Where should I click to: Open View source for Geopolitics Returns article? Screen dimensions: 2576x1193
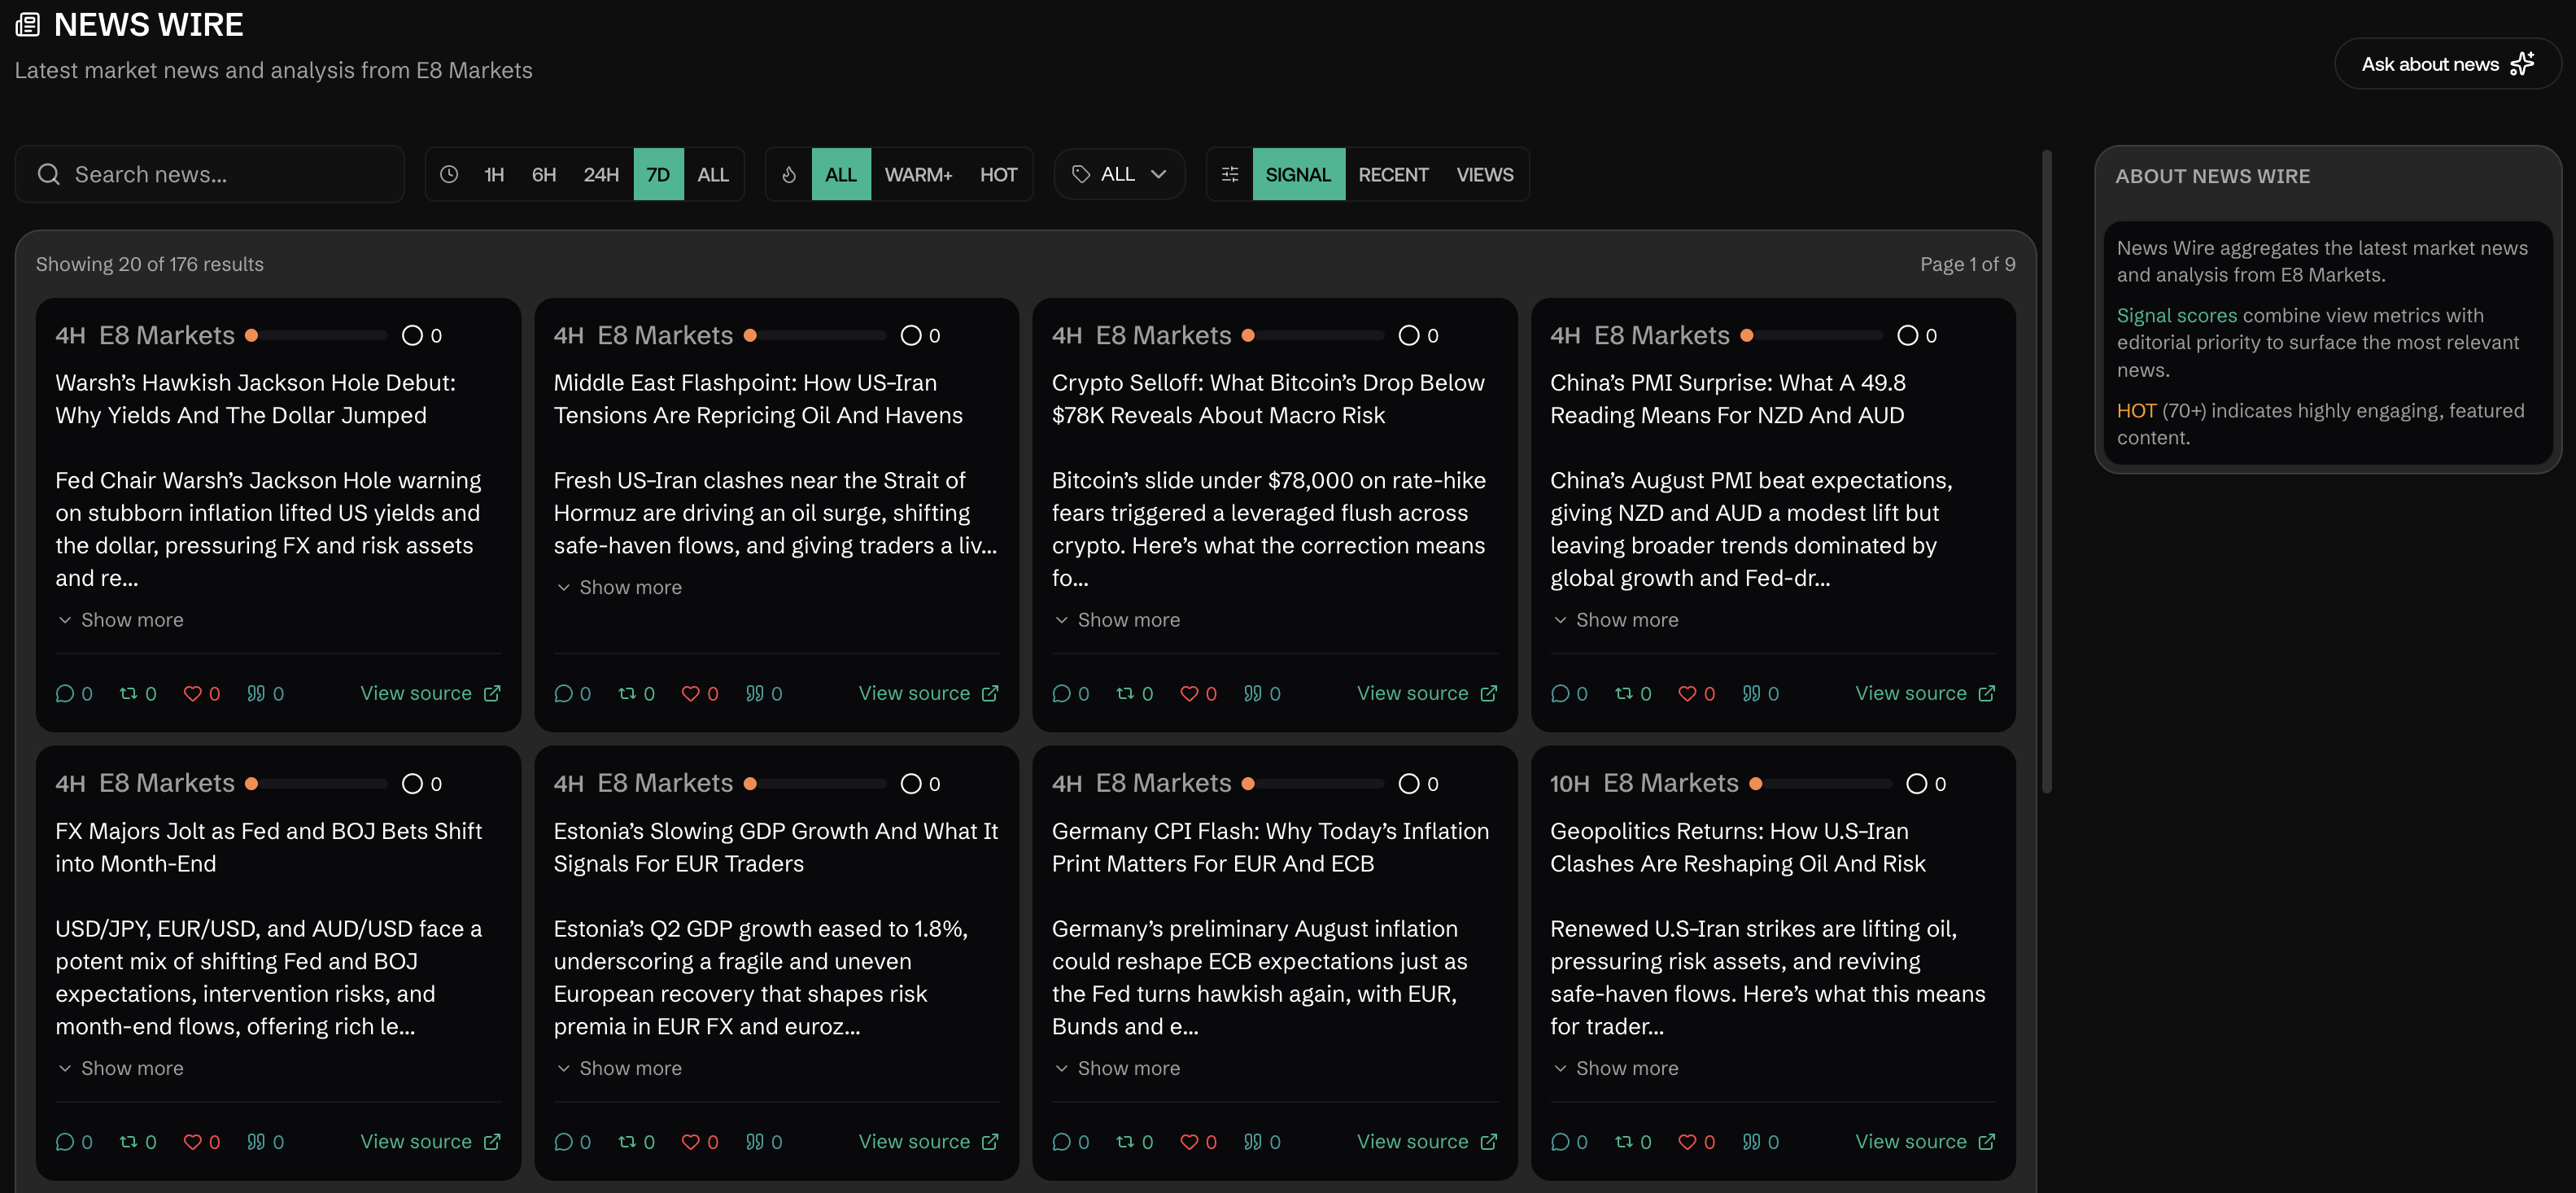[1925, 1141]
